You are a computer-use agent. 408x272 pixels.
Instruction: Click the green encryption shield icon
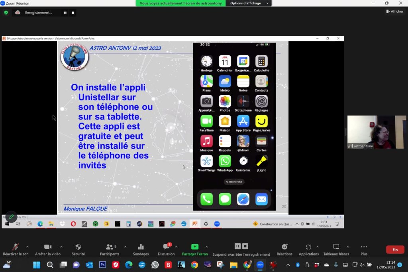6,12
